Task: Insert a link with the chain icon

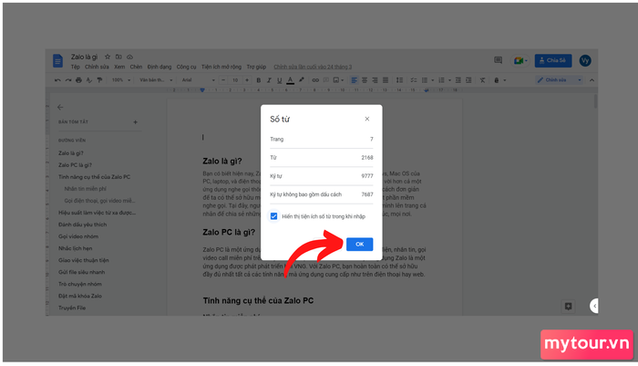Action: coord(315,80)
